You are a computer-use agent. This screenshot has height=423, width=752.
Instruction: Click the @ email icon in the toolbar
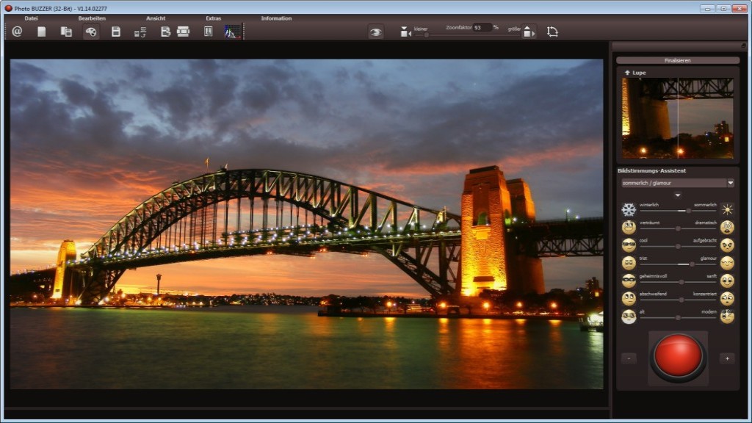[x=17, y=31]
